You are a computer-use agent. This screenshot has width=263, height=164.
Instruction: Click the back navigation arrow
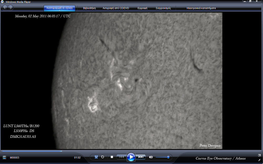[x=5, y=8]
